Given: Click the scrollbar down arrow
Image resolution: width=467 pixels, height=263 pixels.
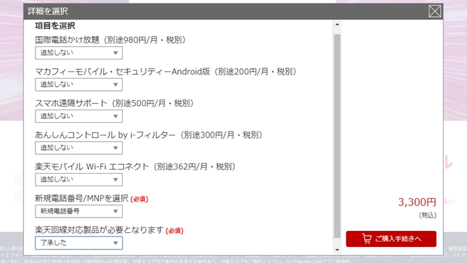Looking at the screenshot, I should coord(337,250).
